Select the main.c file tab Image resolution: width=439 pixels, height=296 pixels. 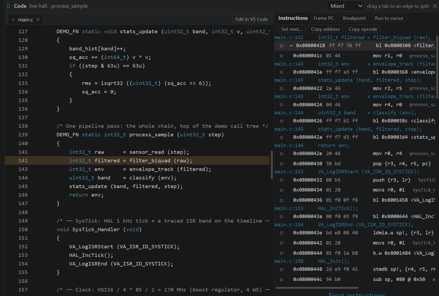coord(26,20)
